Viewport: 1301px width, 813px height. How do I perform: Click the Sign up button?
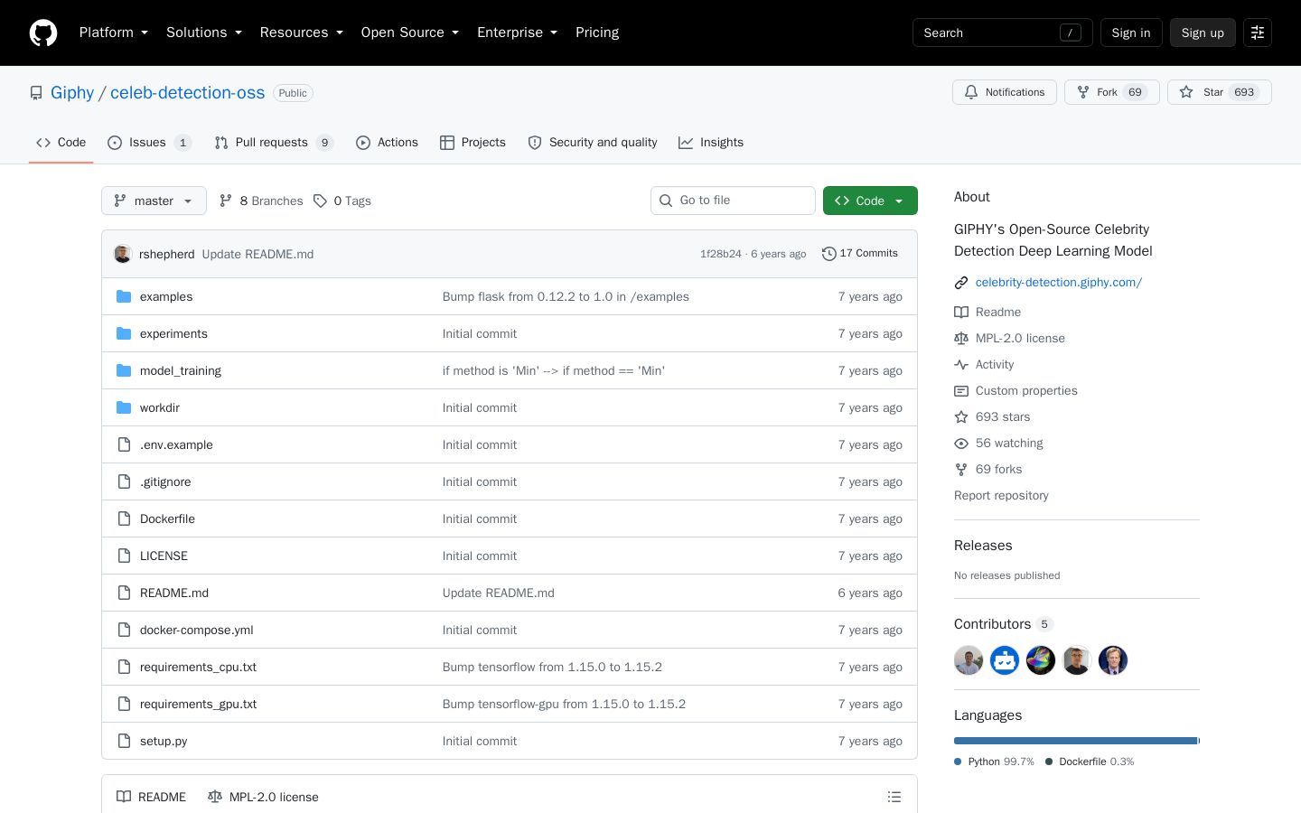1203,33
